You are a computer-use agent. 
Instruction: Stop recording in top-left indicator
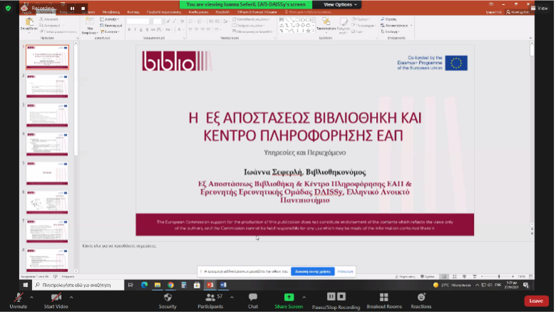[x=84, y=8]
